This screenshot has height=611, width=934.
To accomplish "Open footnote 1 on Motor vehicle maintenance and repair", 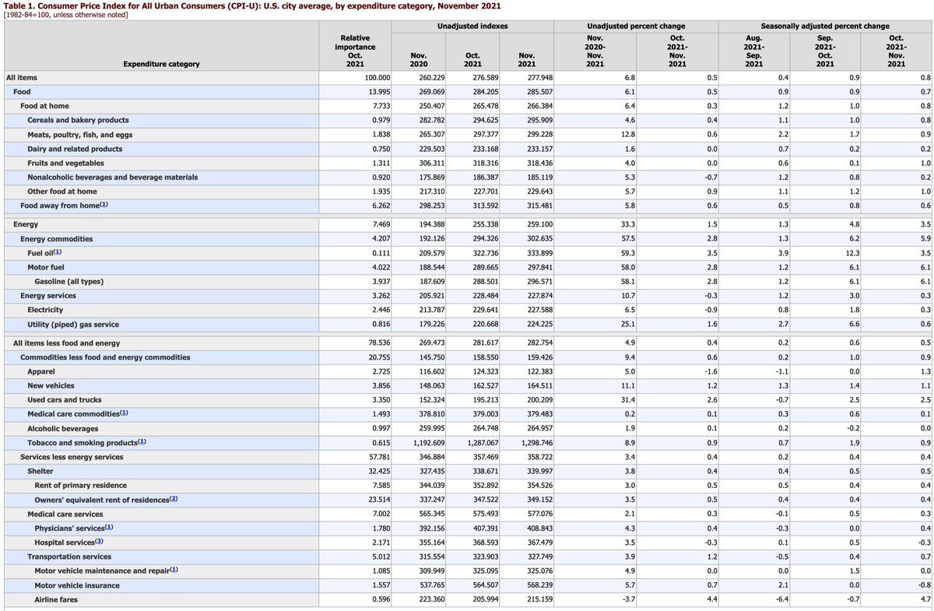I will click(x=174, y=570).
